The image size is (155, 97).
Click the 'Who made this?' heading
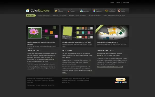[x=105, y=50]
